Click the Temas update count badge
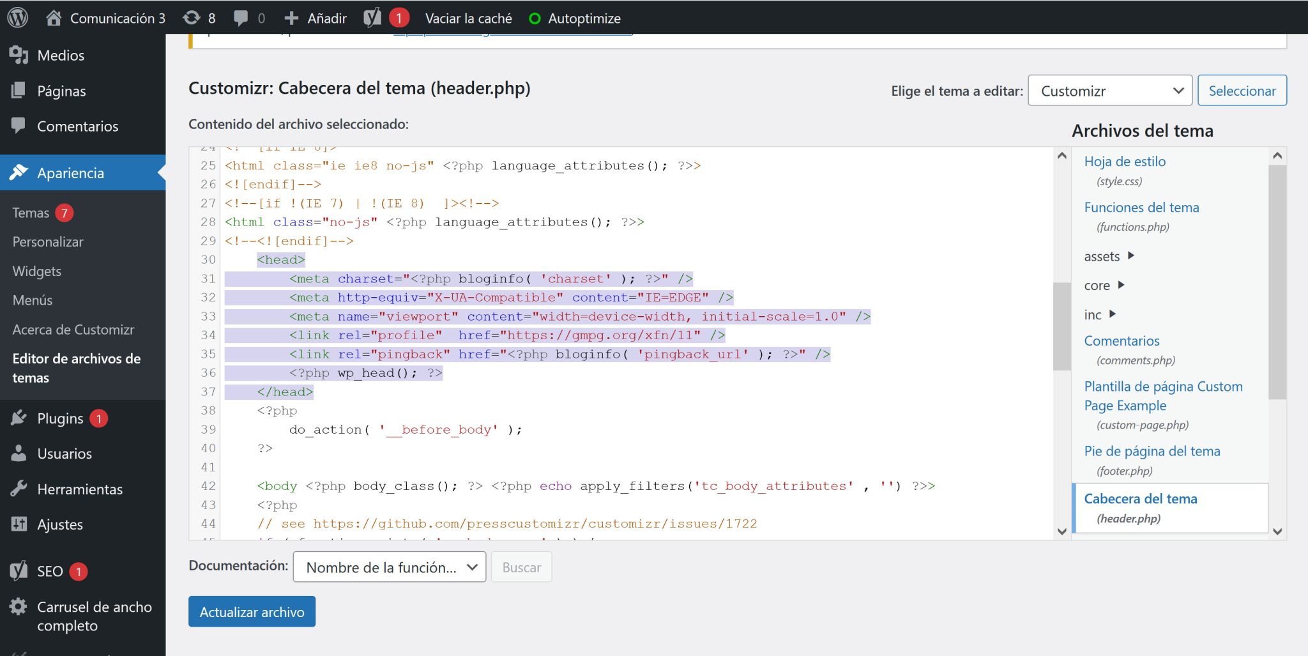This screenshot has height=656, width=1308. coord(65,213)
